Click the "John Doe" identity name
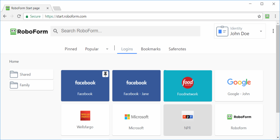Image resolution: width=280 pixels, height=140 pixels. (240, 33)
